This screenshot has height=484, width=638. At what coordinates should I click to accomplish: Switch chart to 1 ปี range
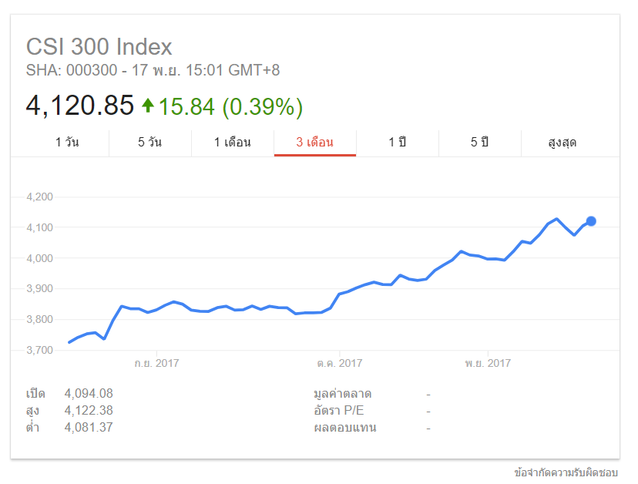397,143
